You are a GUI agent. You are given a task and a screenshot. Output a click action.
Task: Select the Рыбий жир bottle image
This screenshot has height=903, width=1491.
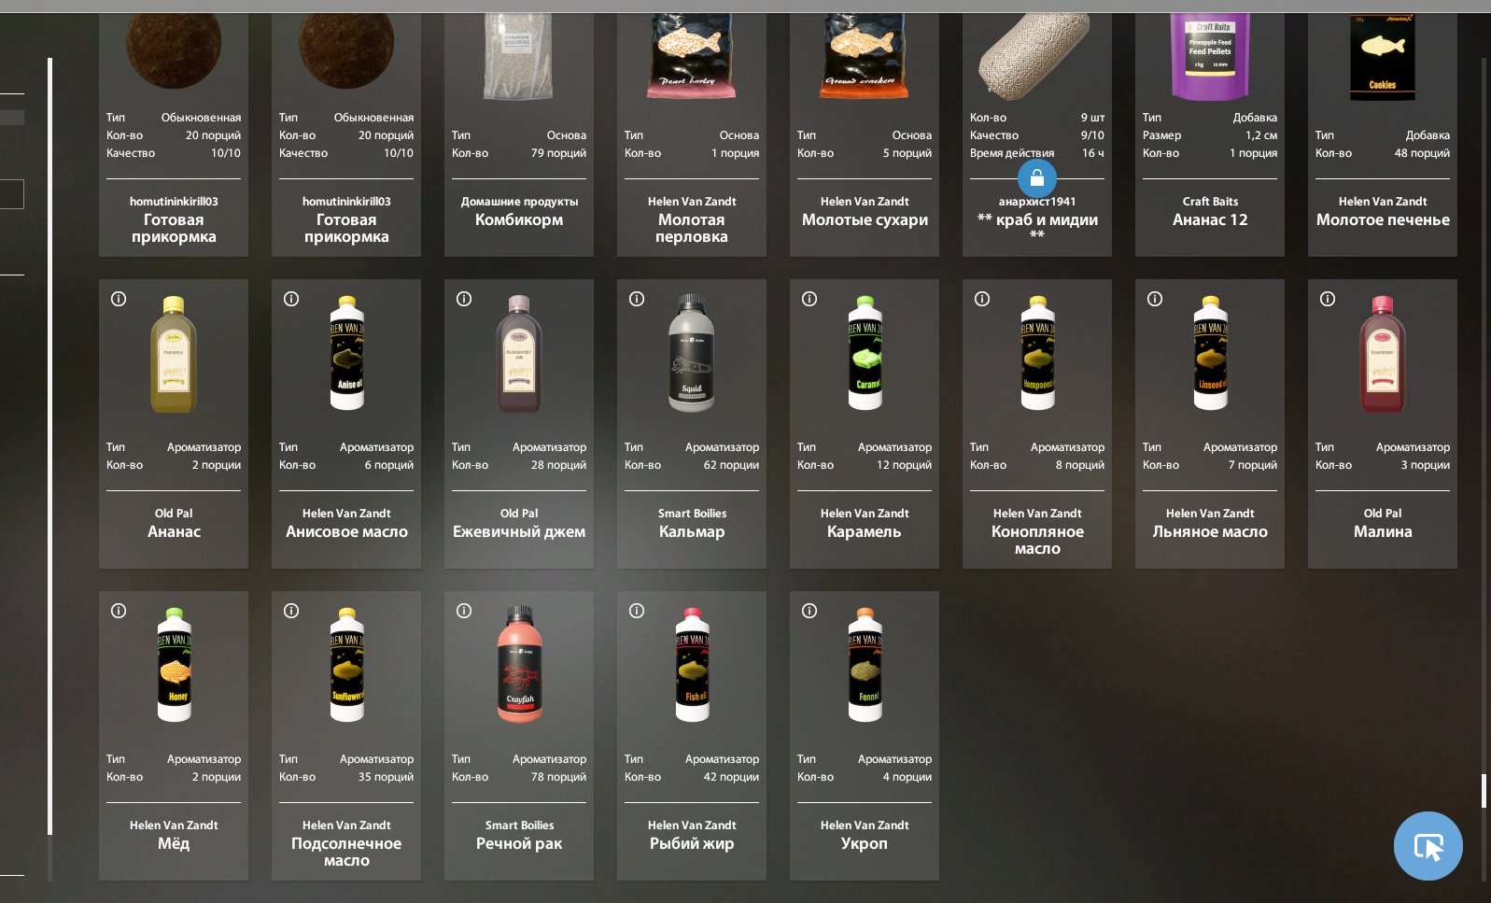692,664
